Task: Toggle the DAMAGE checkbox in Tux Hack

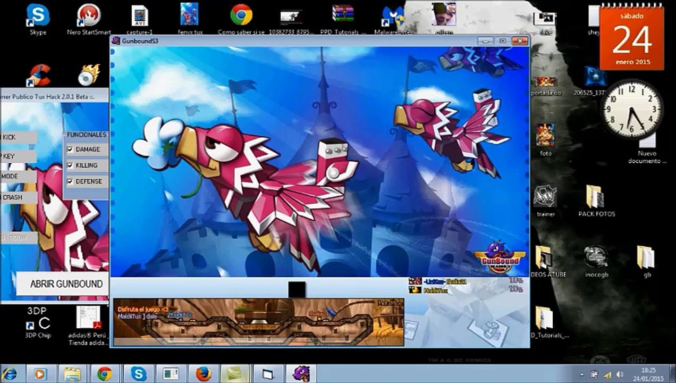Action: point(70,149)
